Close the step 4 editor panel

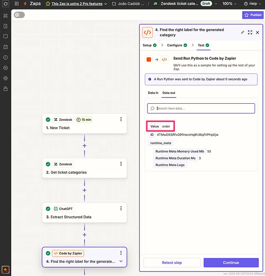click(258, 32)
